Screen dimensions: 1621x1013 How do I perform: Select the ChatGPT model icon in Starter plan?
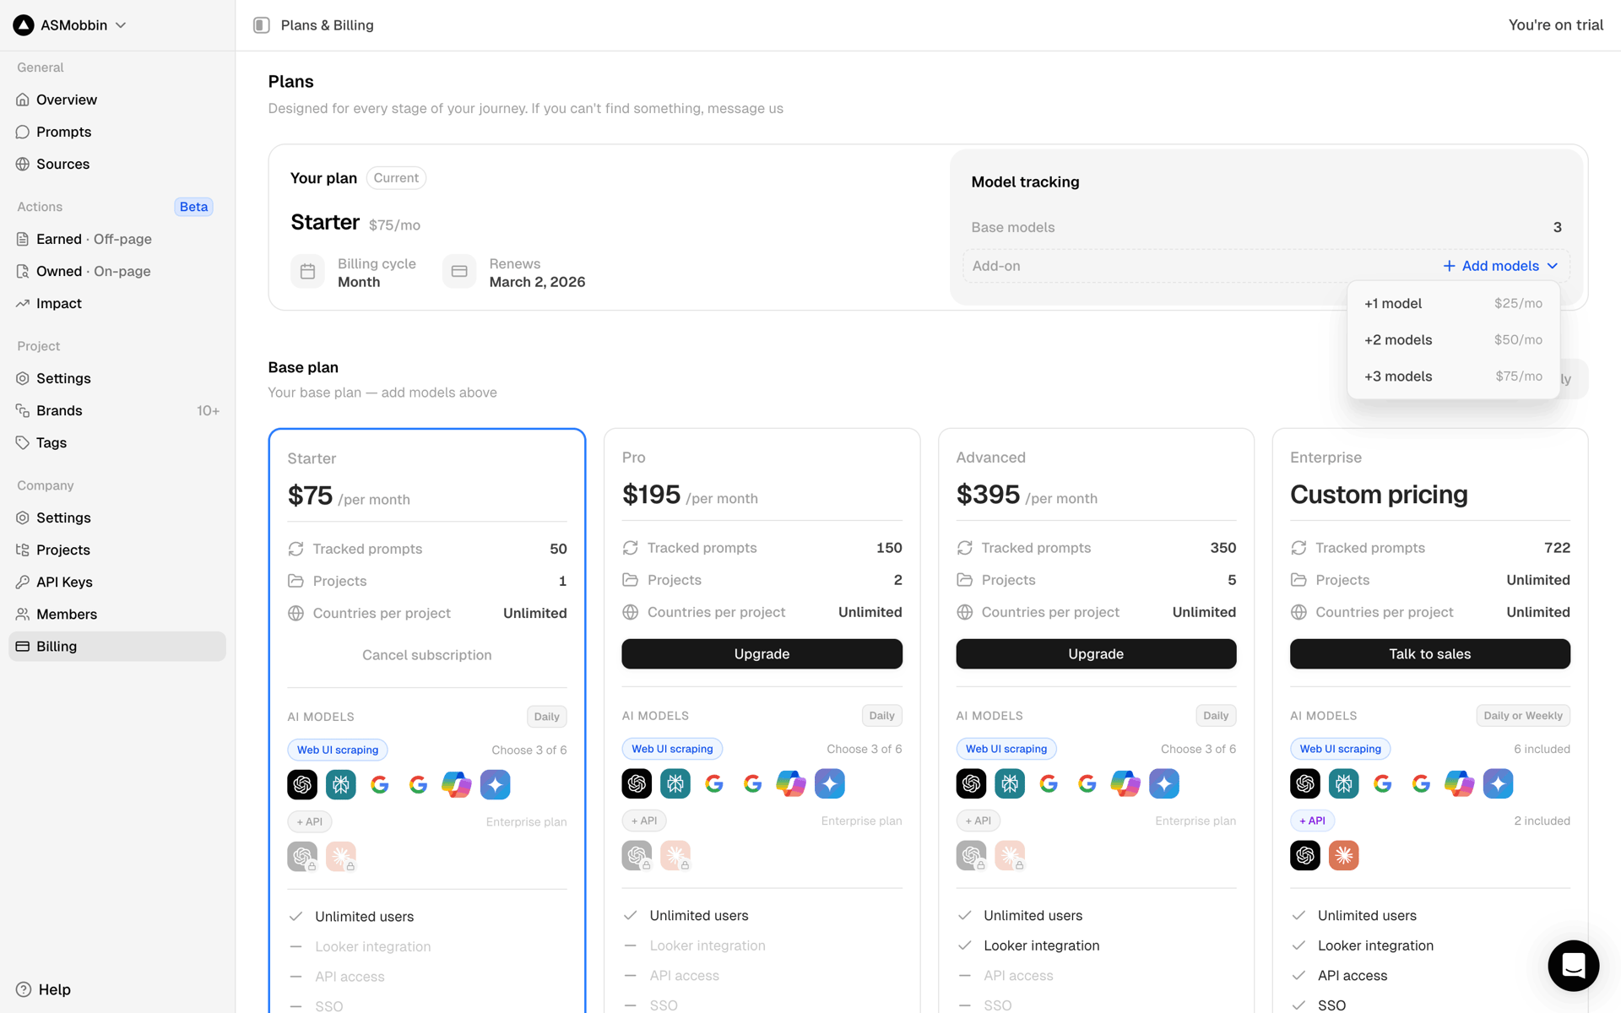(302, 785)
